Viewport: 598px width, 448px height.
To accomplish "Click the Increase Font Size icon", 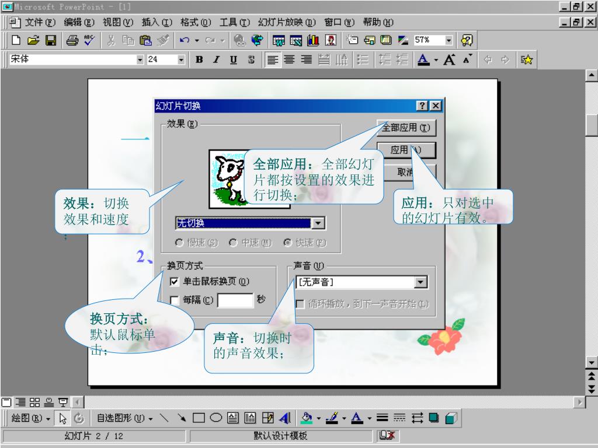I will pos(449,60).
